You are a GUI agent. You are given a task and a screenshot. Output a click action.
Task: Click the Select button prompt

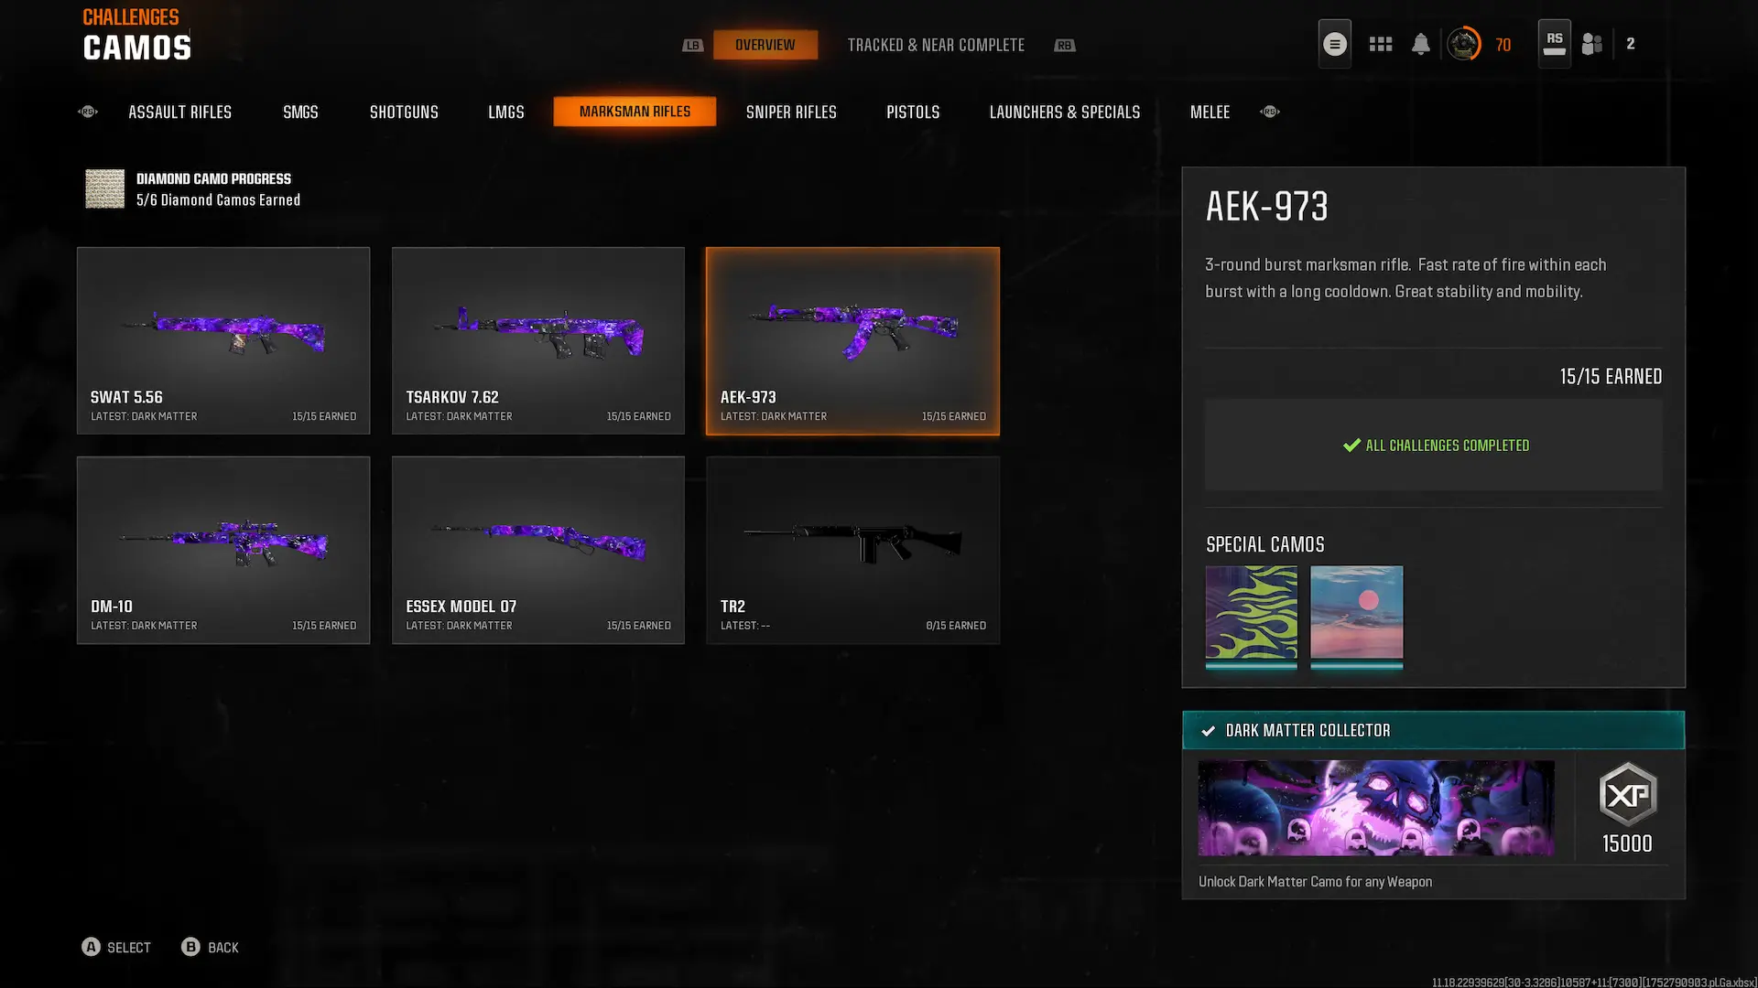[x=116, y=948]
